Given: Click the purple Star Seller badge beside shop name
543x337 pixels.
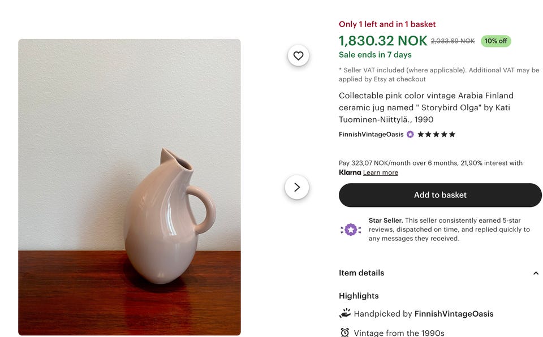Looking at the screenshot, I should tap(410, 135).
